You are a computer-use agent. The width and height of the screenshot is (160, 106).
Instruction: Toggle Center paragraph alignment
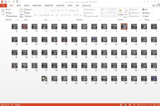coord(64,15)
